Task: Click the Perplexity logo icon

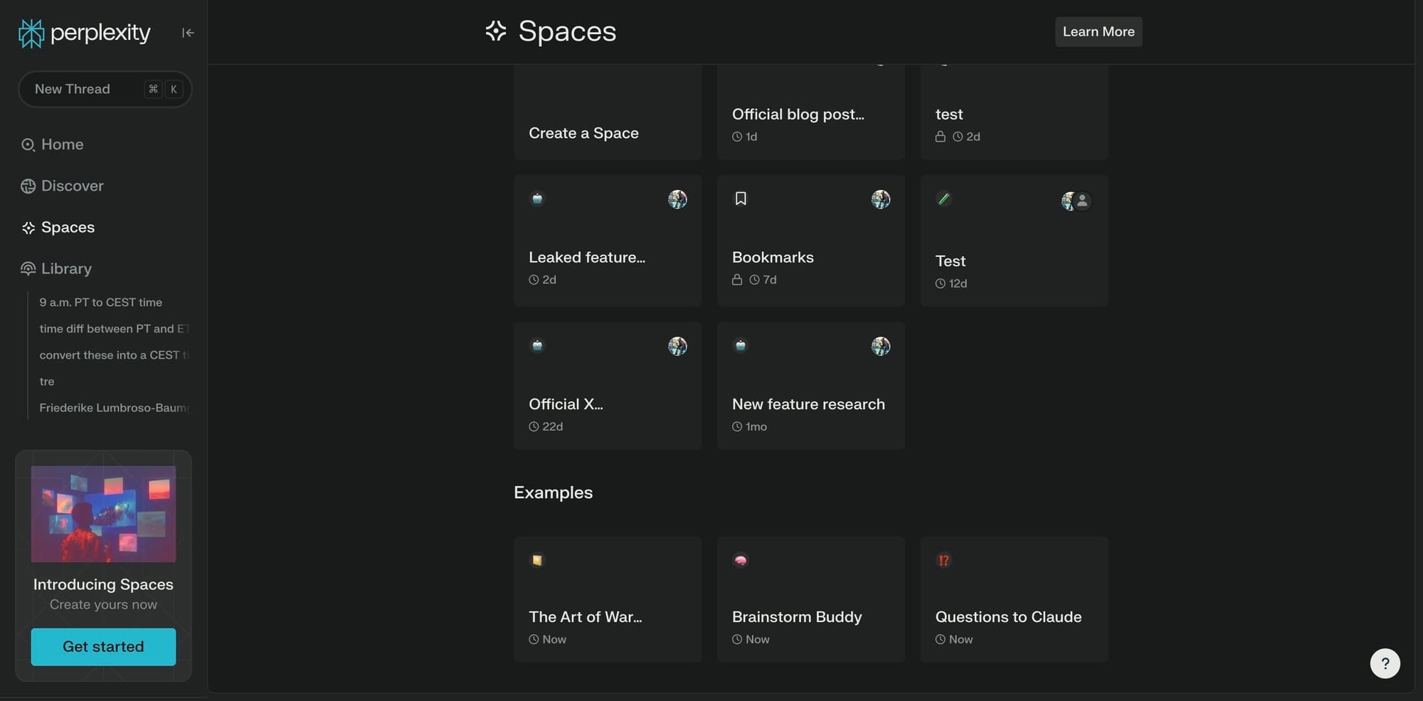Action: (31, 33)
